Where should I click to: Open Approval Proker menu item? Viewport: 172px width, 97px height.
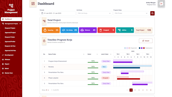click(x=10, y=42)
